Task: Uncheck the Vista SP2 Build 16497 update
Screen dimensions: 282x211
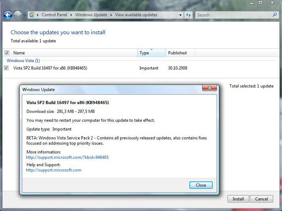Action: (6, 68)
